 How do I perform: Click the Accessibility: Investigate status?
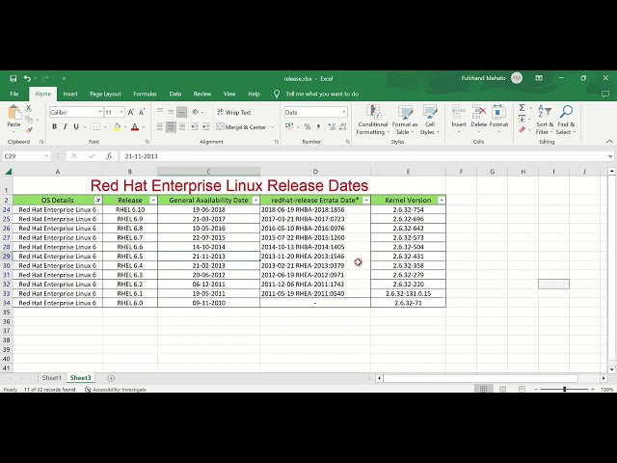[x=116, y=390]
